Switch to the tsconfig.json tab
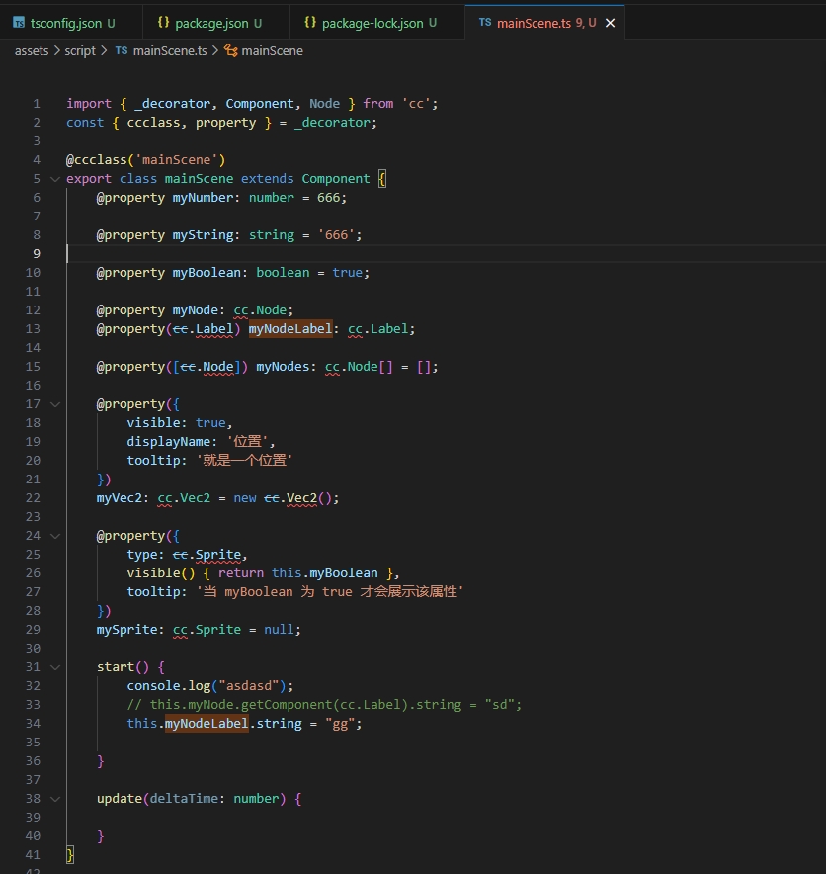The width and height of the screenshot is (826, 874). 71,23
